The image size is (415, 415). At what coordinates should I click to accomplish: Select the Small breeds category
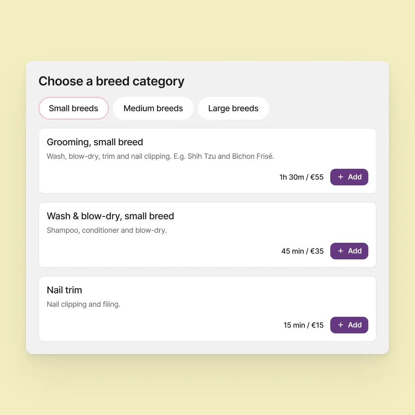74,108
